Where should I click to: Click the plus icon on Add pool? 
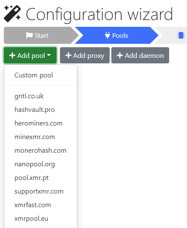(12, 55)
